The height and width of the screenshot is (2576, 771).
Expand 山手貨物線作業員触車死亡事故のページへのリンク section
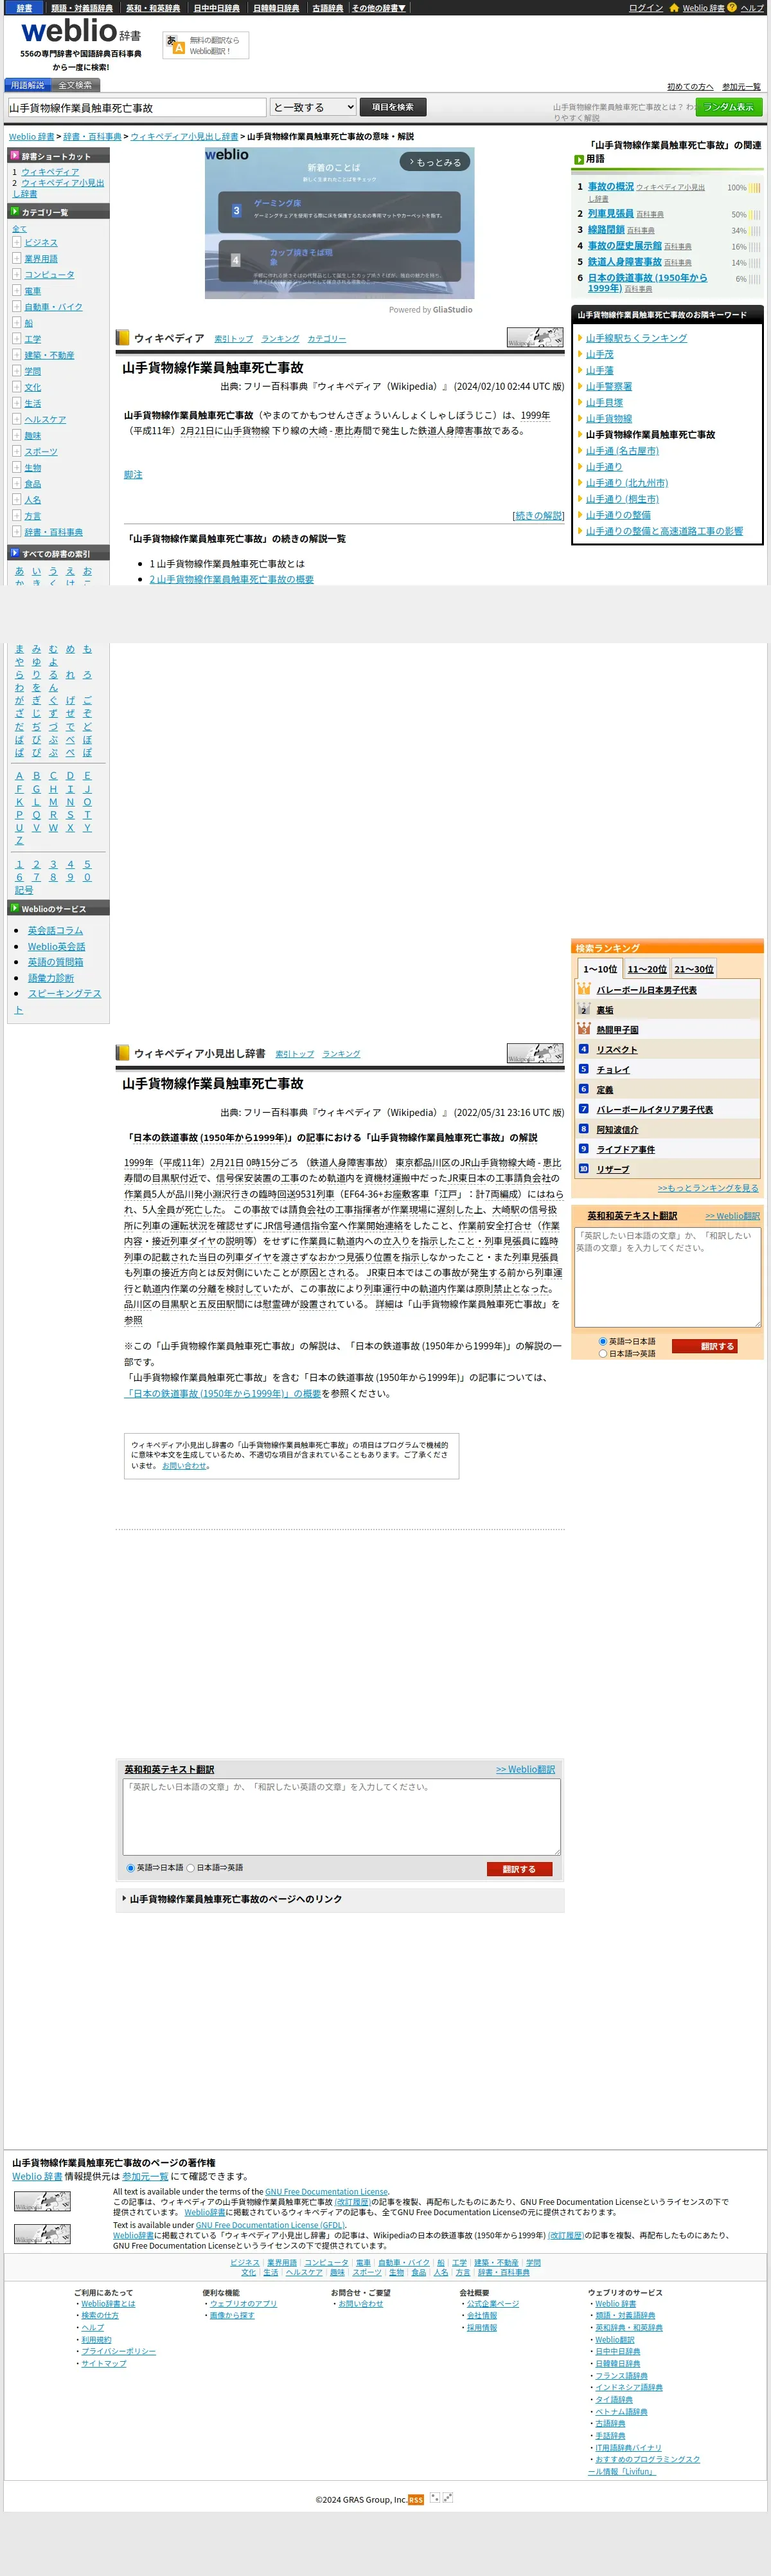pos(339,1899)
